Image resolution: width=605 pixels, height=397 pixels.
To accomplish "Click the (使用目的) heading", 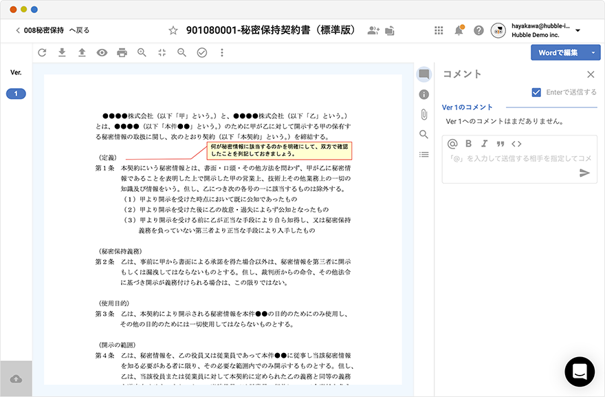I will [114, 303].
